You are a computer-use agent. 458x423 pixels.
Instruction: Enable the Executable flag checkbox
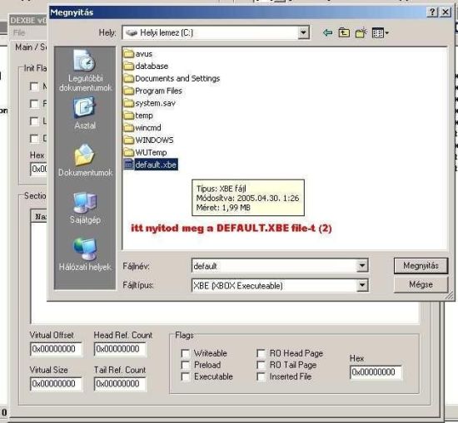pos(186,376)
